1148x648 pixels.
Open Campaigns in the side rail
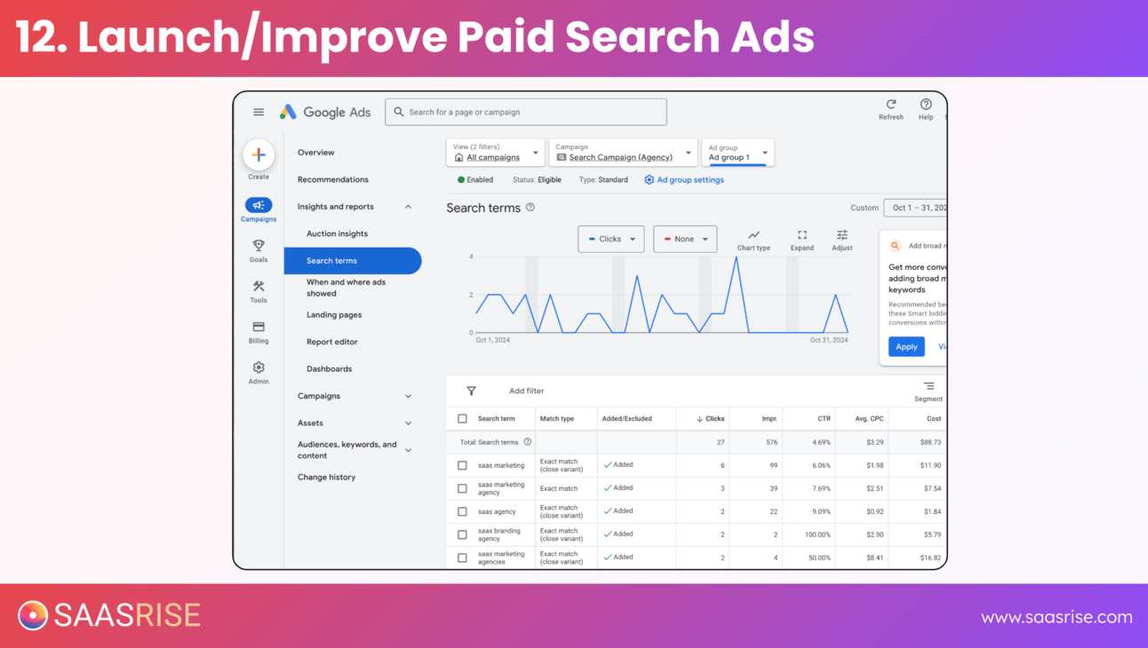[259, 209]
